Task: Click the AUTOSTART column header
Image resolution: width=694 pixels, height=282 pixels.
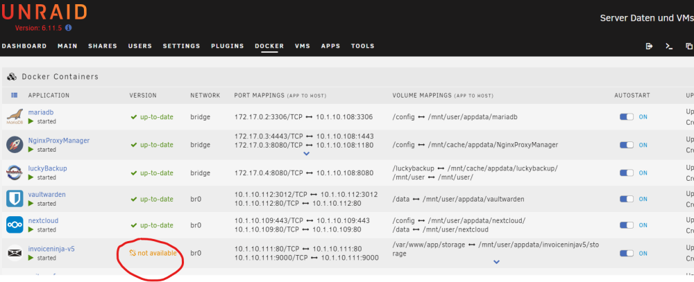Action: pyautogui.click(x=632, y=96)
